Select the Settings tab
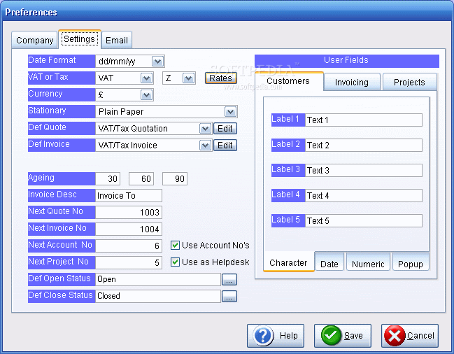454x354 pixels. click(x=79, y=39)
